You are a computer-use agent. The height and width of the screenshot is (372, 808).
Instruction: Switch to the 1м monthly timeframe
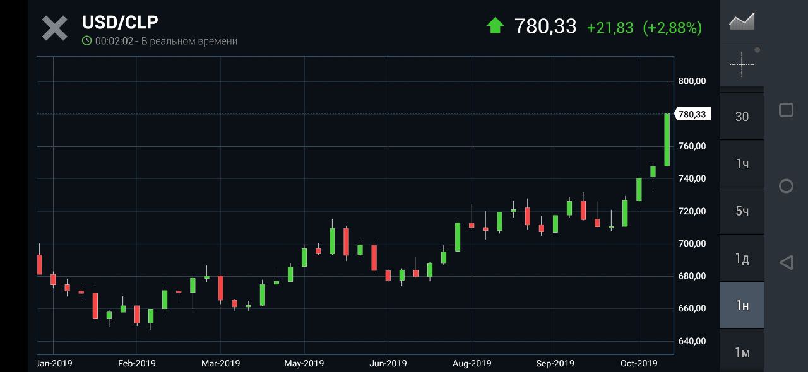click(x=742, y=352)
